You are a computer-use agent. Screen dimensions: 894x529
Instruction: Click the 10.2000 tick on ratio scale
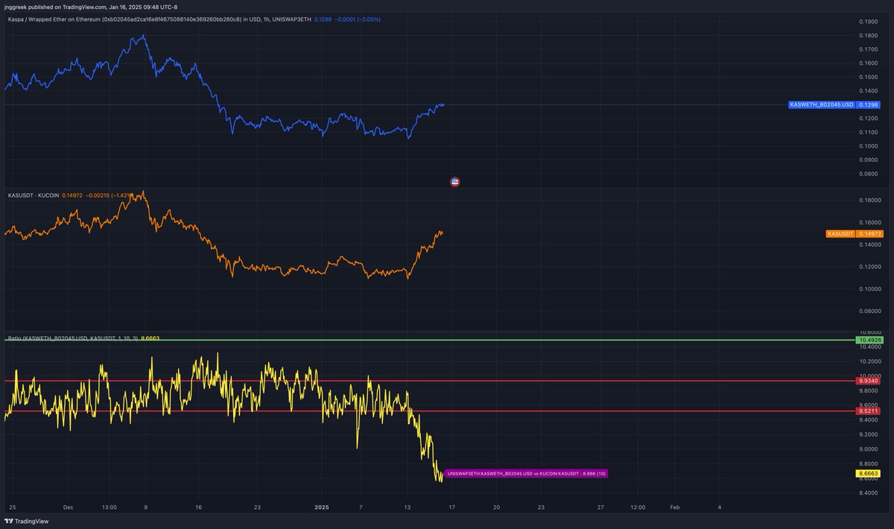[869, 361]
